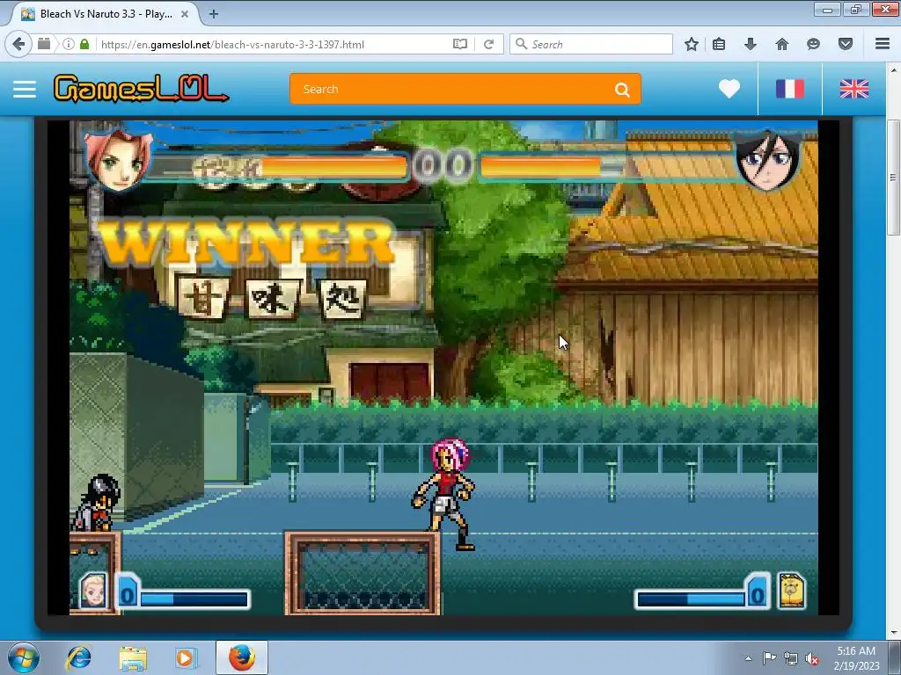
Task: Open the Firefox hamburger menu
Action: click(x=883, y=44)
